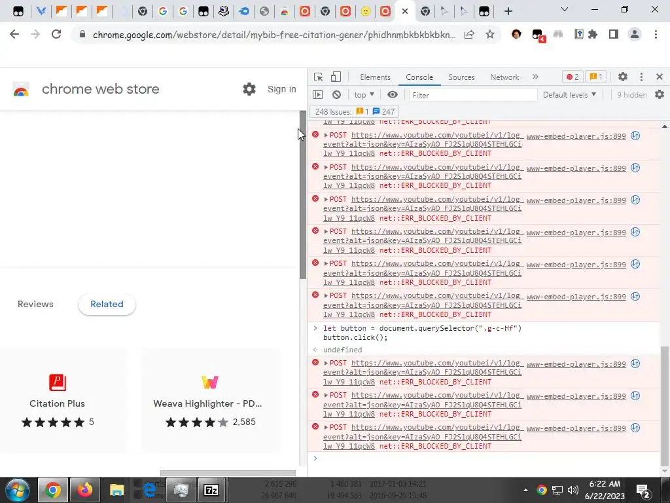Open the Citation Plus extension card
The width and height of the screenshot is (670, 503).
[63, 401]
